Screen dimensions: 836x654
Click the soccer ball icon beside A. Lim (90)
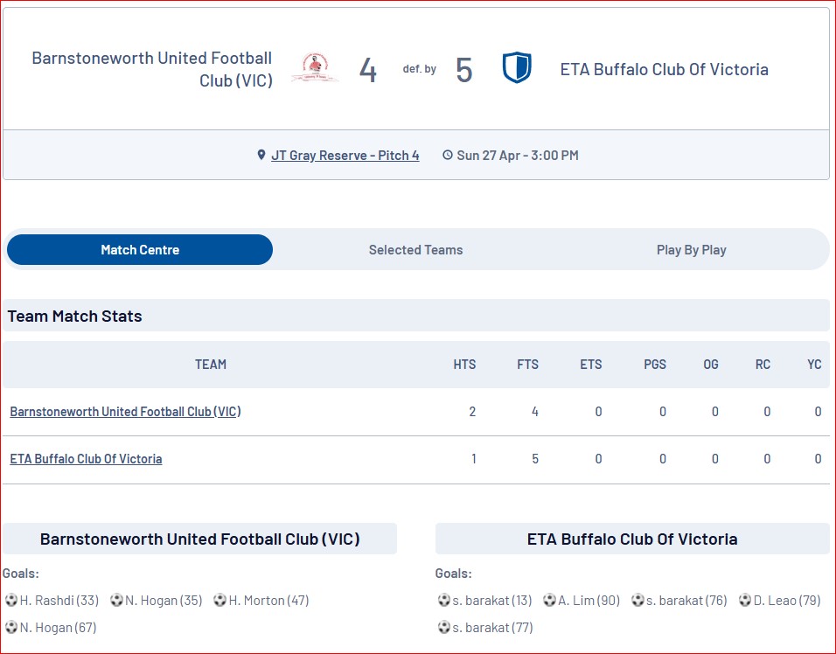click(x=549, y=600)
